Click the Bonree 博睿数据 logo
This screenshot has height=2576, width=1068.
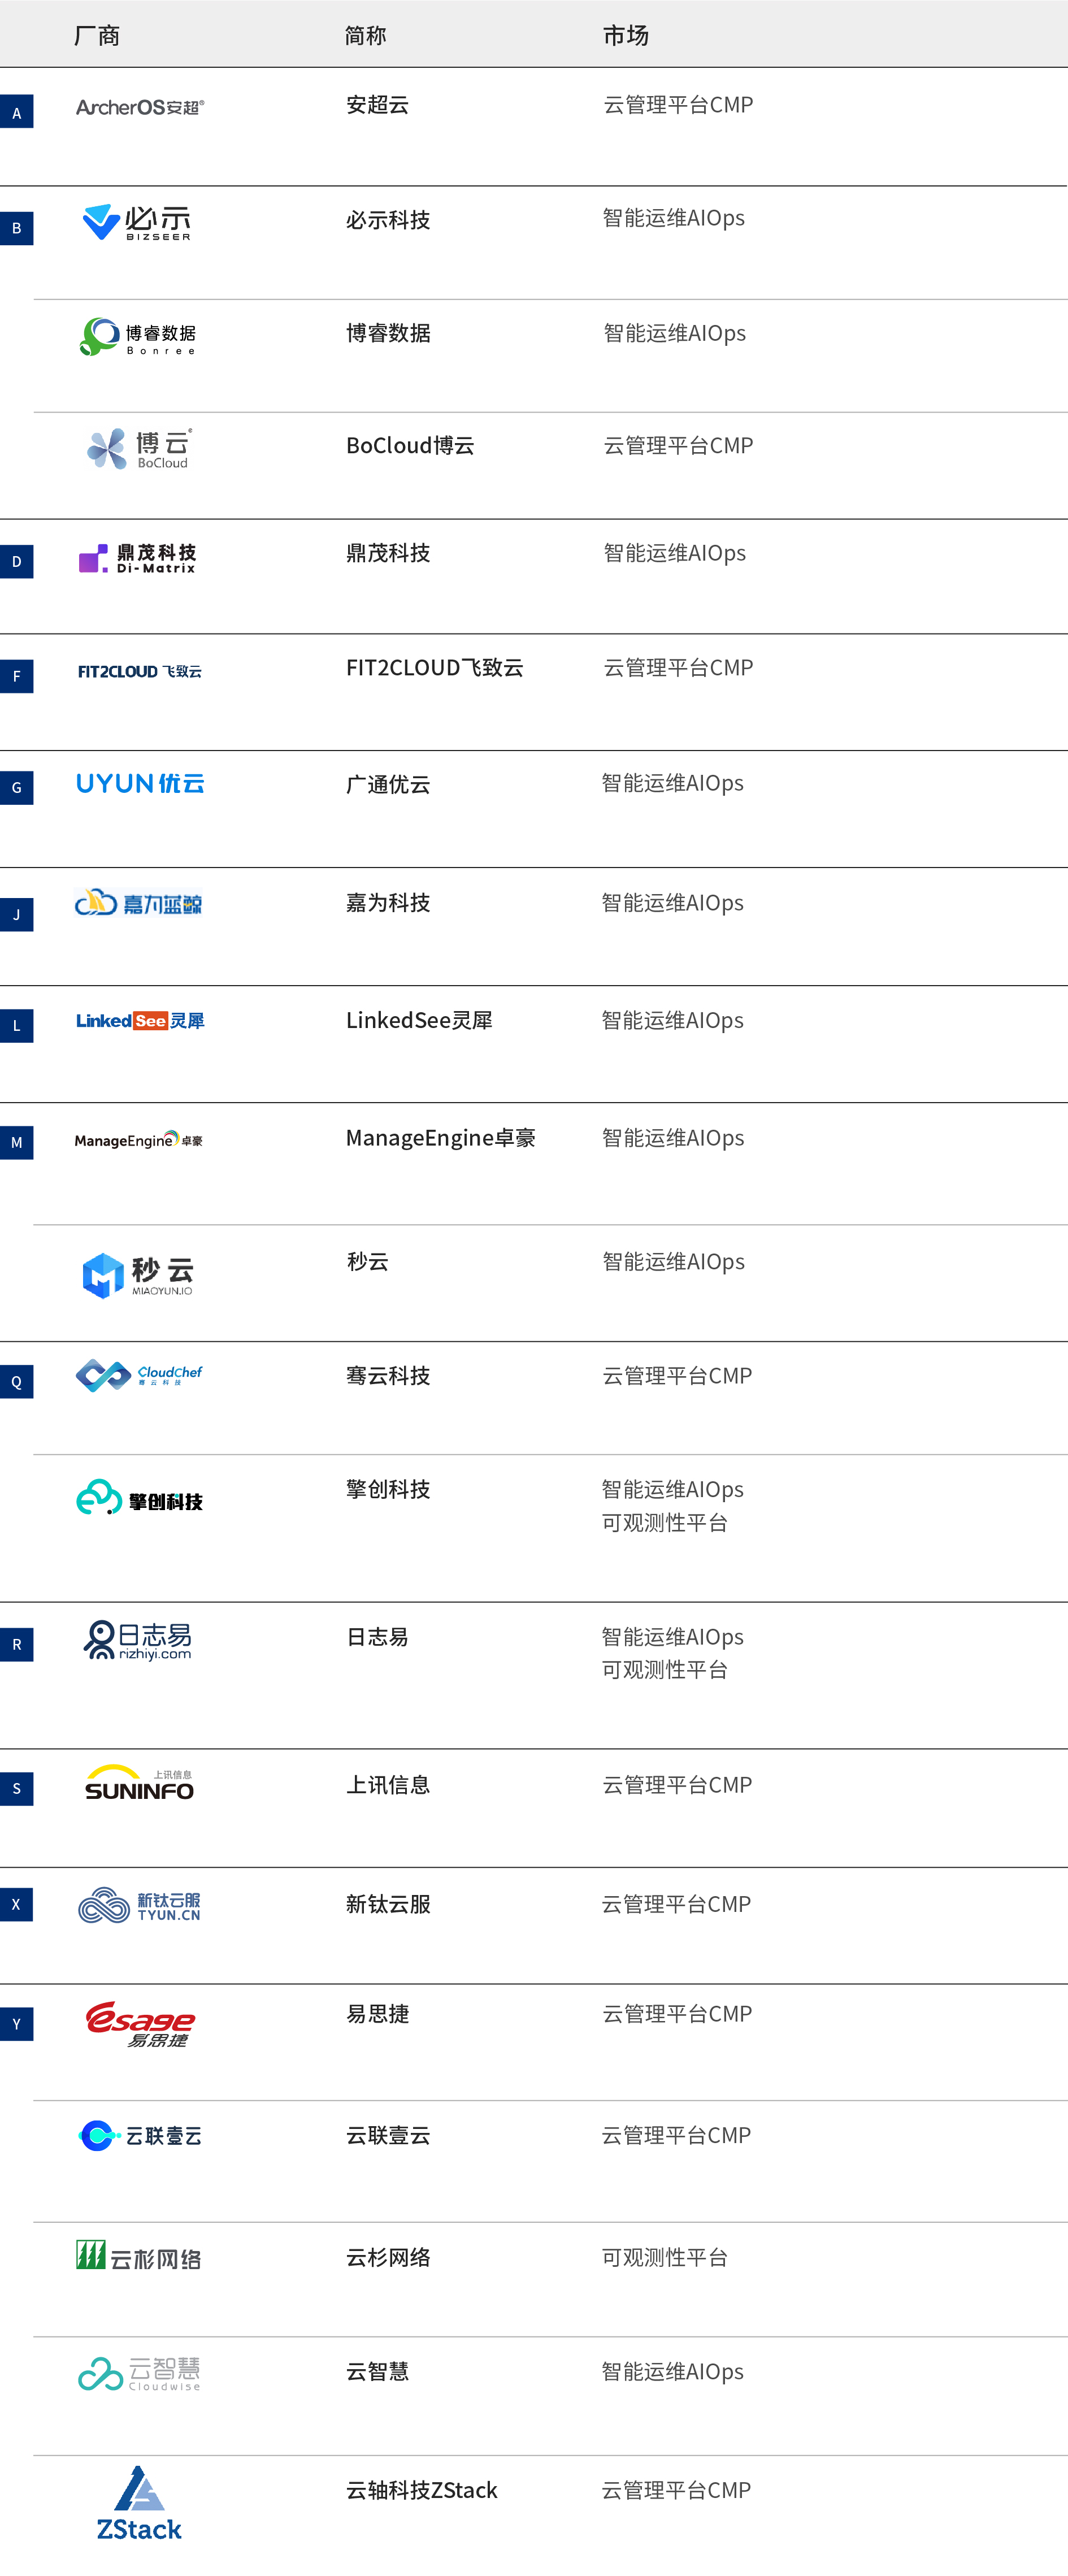click(138, 337)
